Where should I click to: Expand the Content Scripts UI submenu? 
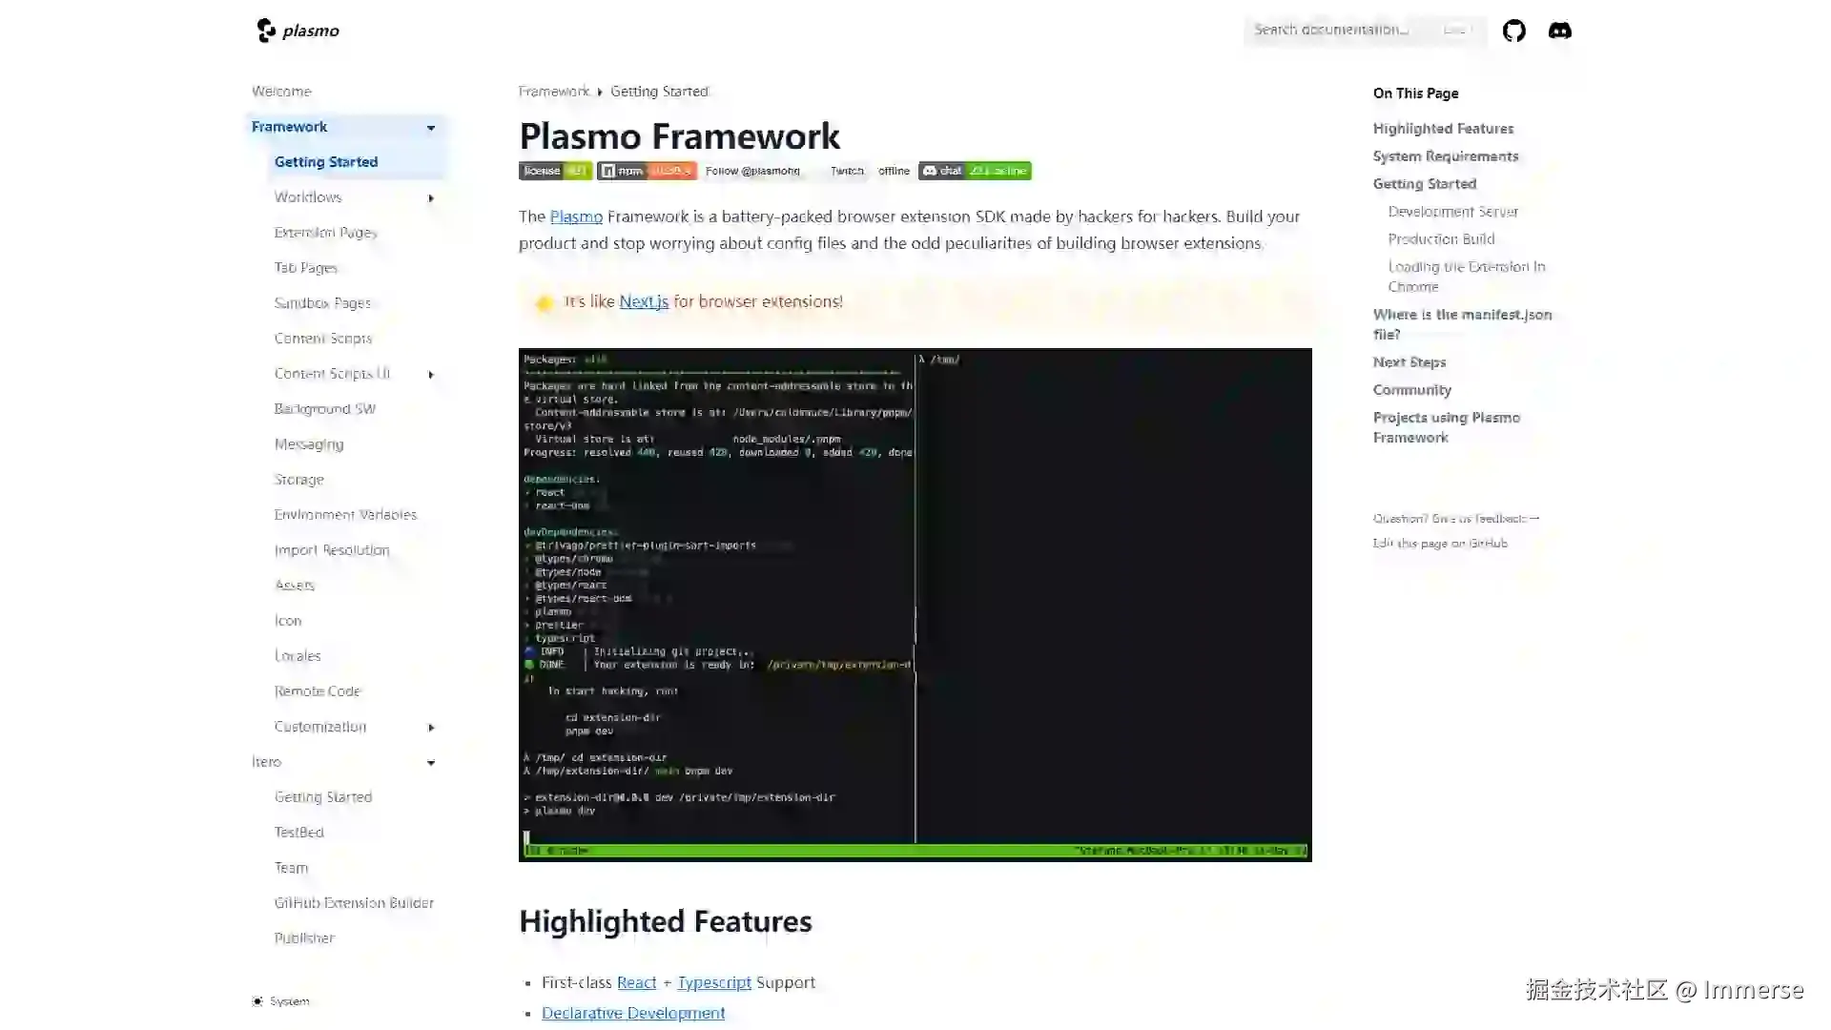click(431, 374)
